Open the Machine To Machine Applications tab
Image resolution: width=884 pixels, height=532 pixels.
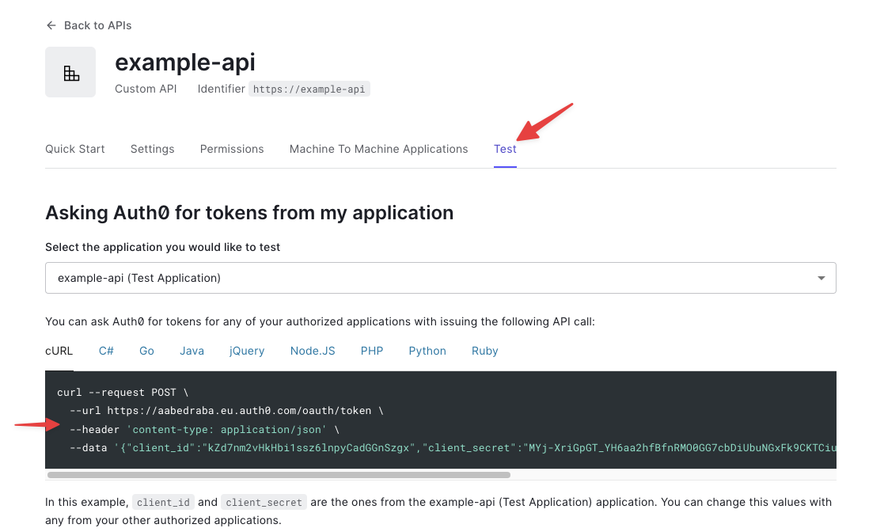tap(378, 149)
